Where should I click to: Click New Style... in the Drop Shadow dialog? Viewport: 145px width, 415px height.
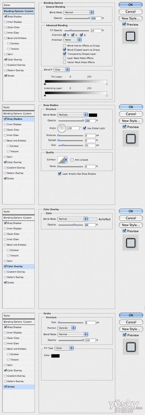(131, 121)
